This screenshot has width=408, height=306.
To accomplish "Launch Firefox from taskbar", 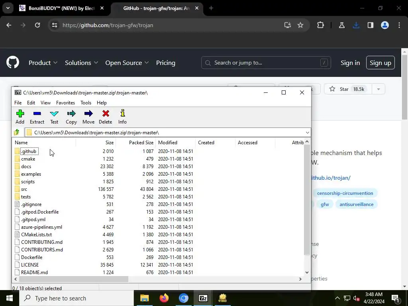I will (x=164, y=298).
